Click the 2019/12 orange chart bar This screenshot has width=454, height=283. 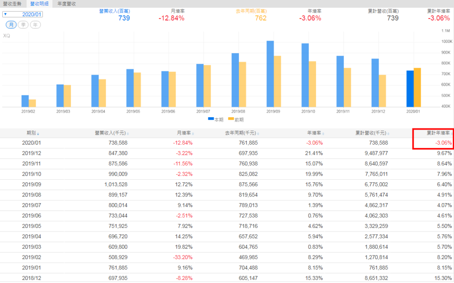[x=382, y=91]
